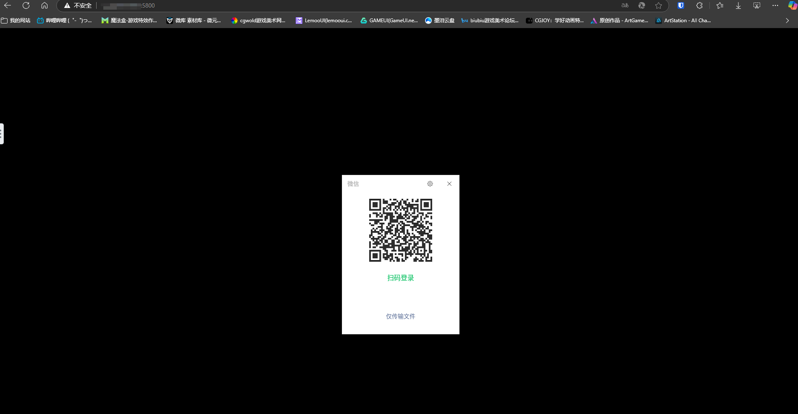Viewport: 798px width, 414px height.
Task: Expand the bookmarks bar overflow chevron
Action: (x=787, y=21)
